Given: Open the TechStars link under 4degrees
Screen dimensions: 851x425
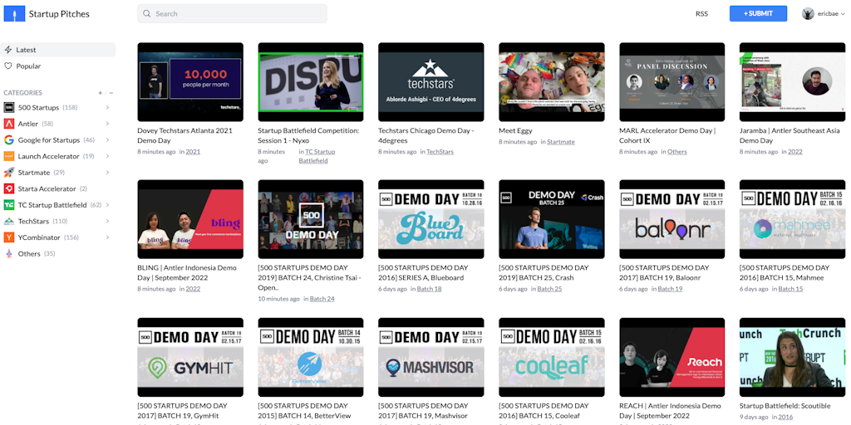Looking at the screenshot, I should (x=440, y=152).
